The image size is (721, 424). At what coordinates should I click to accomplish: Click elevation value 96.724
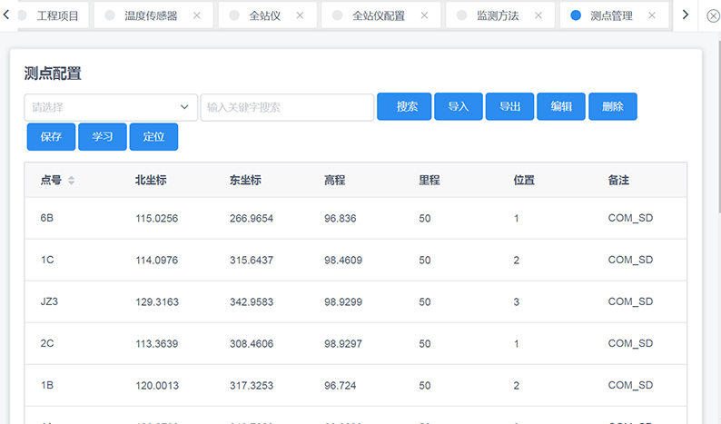point(341,386)
